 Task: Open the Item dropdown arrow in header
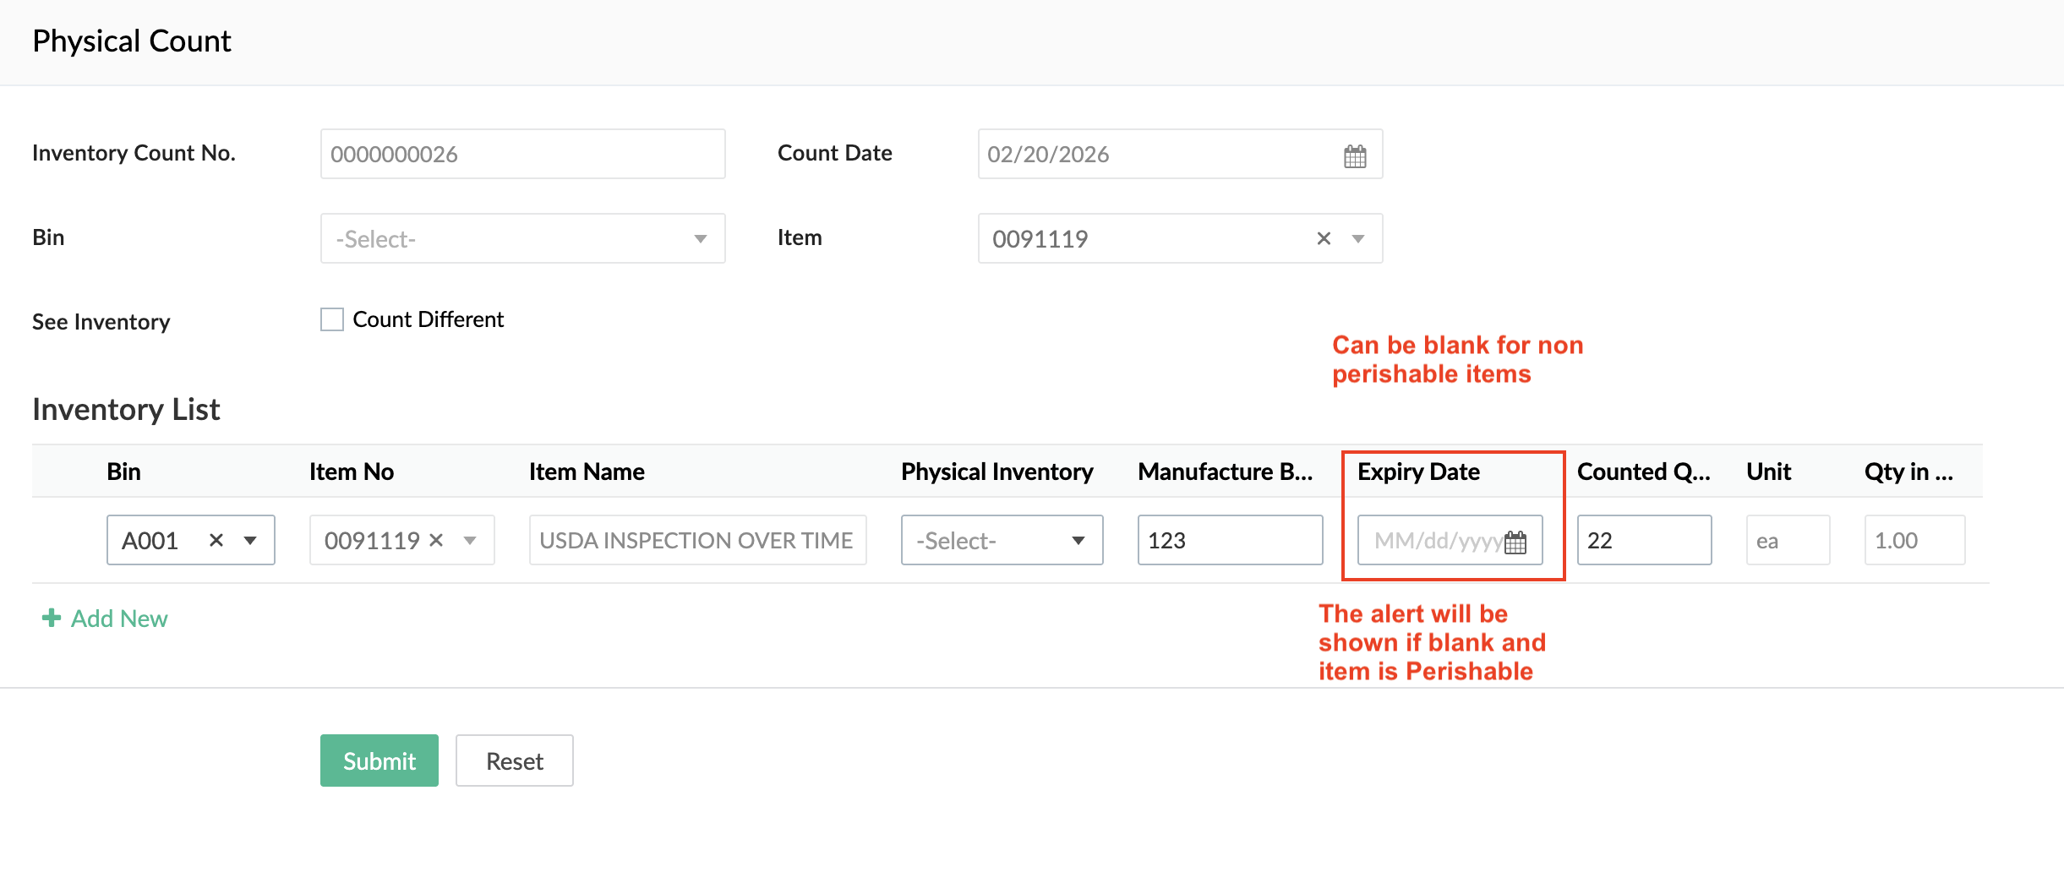tap(1358, 239)
